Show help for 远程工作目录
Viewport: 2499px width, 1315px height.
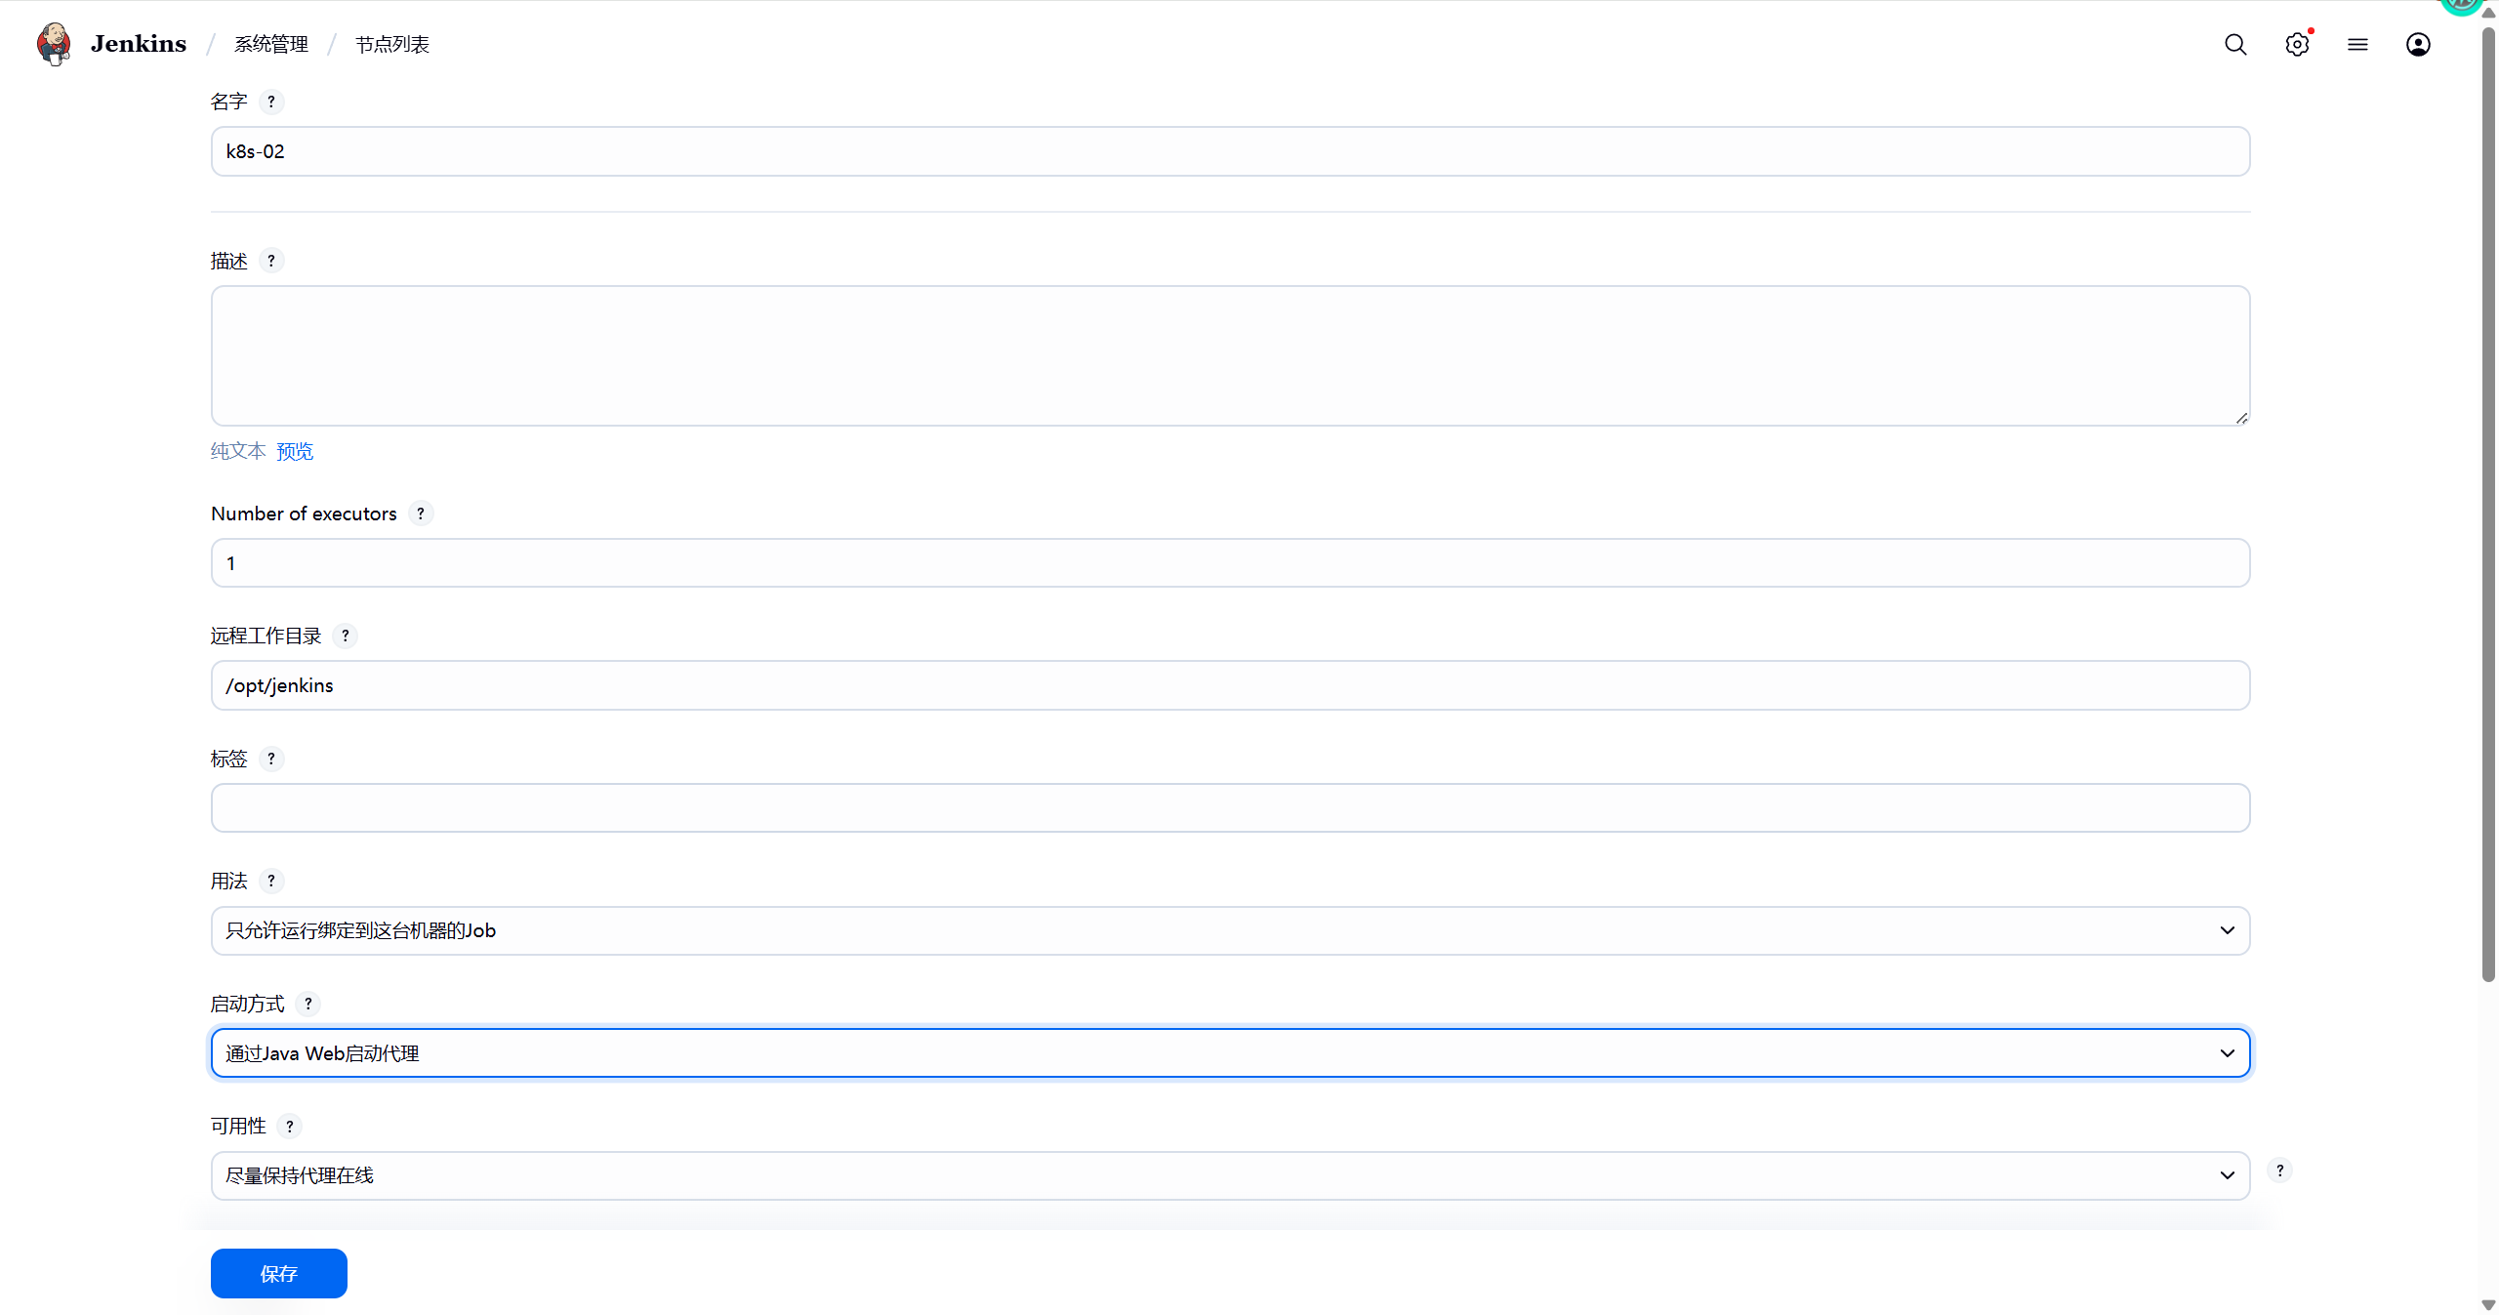click(x=346, y=636)
